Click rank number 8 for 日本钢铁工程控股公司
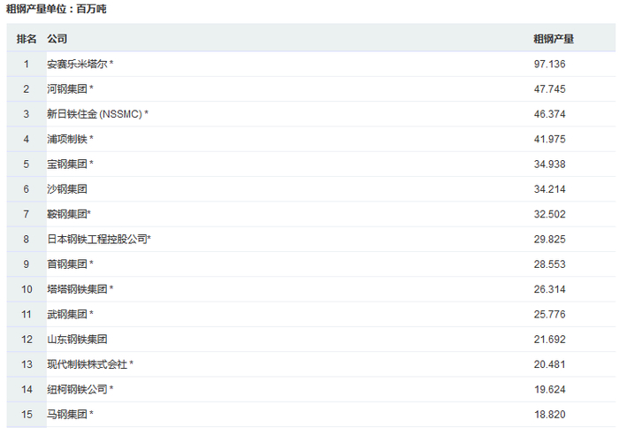Screen dimensions: 619x428 [26, 240]
